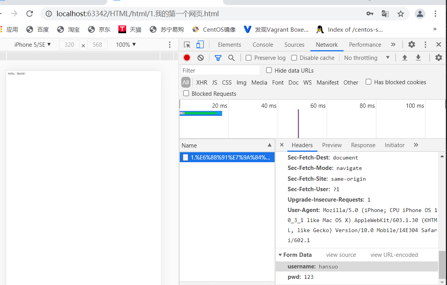Click the red record network log button
The width and height of the screenshot is (447, 285).
coord(187,58)
